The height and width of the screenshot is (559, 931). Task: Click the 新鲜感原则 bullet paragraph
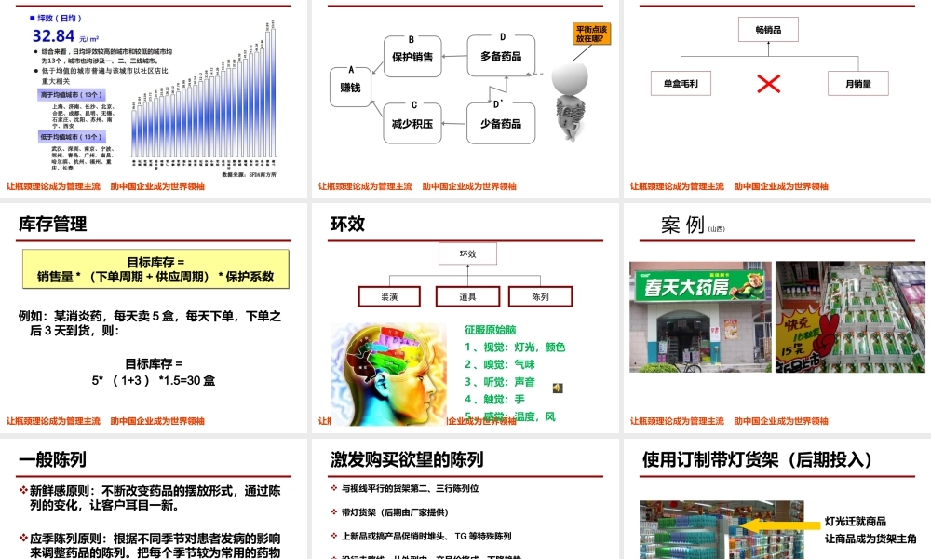pyautogui.click(x=150, y=498)
